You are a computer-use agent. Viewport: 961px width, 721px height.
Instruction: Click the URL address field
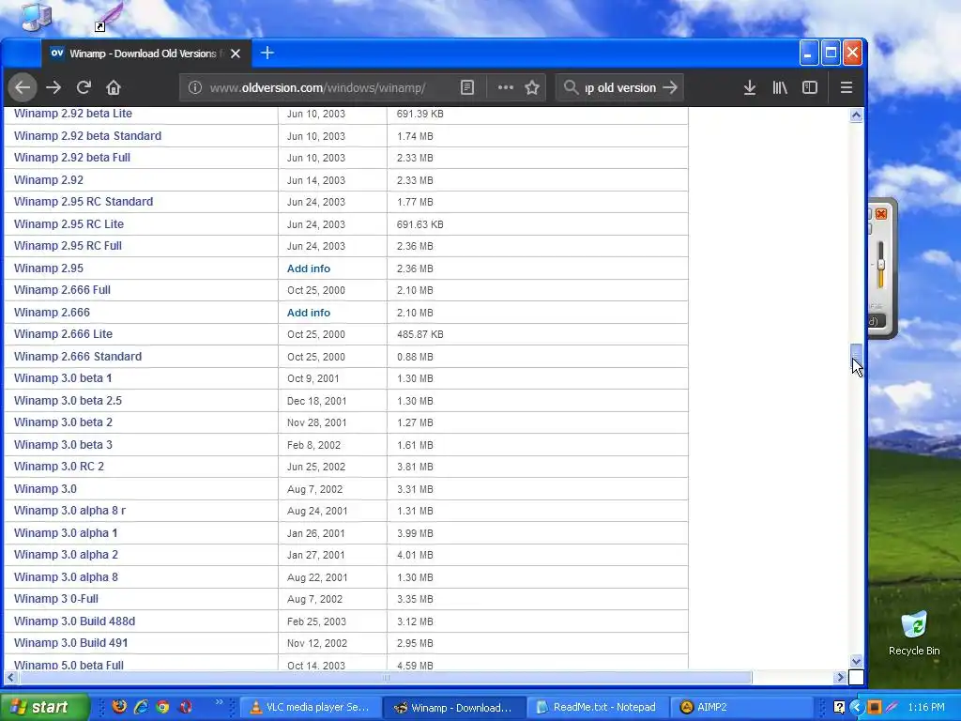(x=318, y=87)
